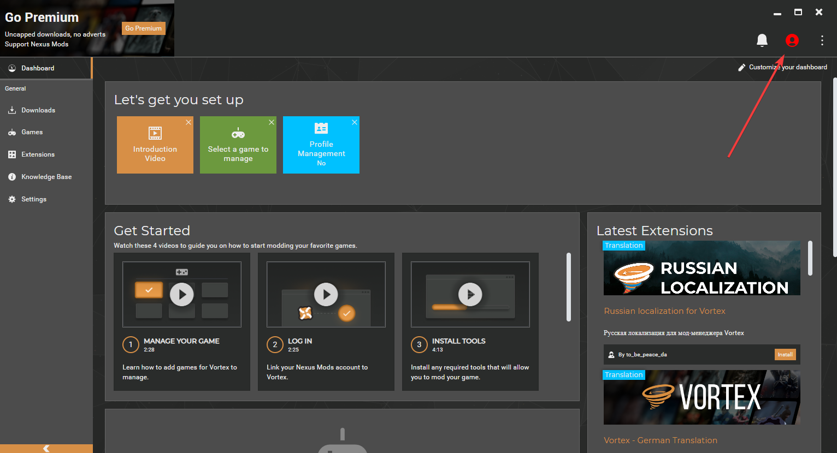Image resolution: width=837 pixels, height=453 pixels.
Task: Open Extensions in the sidebar
Action: click(38, 154)
